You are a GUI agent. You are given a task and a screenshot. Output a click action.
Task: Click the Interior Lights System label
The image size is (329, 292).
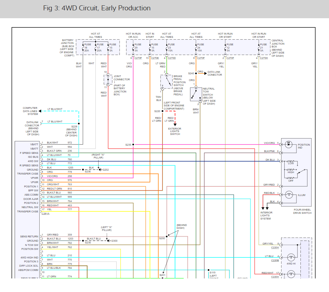point(266,216)
